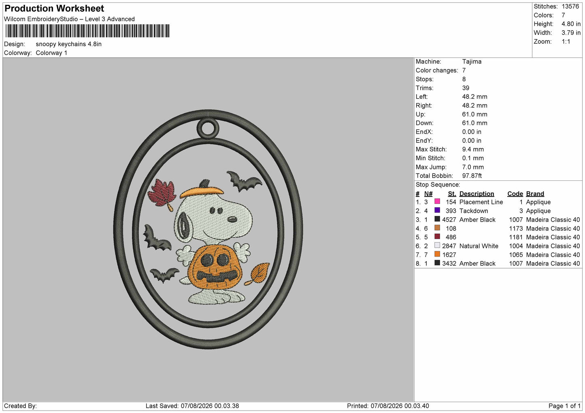Click the EndY value '0.00 in'
The height and width of the screenshot is (413, 585).
click(x=472, y=141)
